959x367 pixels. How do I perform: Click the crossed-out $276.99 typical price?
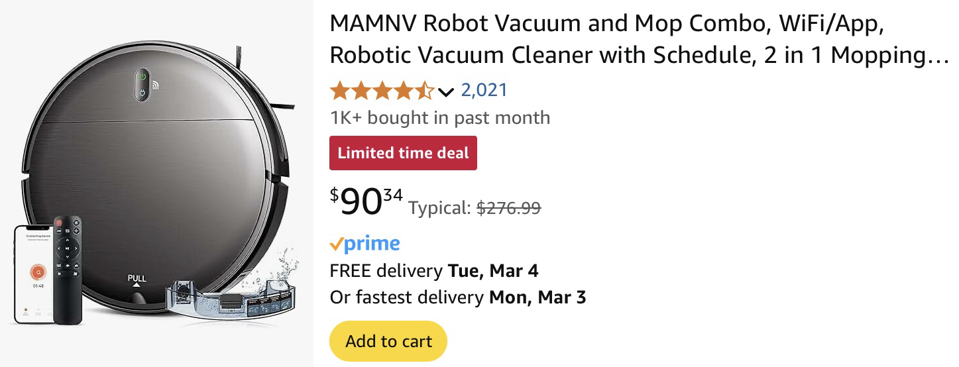[508, 208]
